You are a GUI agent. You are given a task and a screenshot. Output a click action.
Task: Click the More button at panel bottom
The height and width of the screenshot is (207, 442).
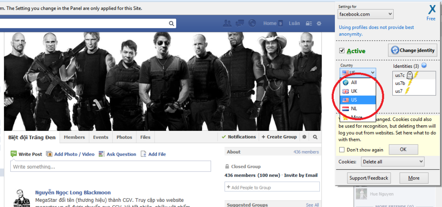[x=414, y=178]
